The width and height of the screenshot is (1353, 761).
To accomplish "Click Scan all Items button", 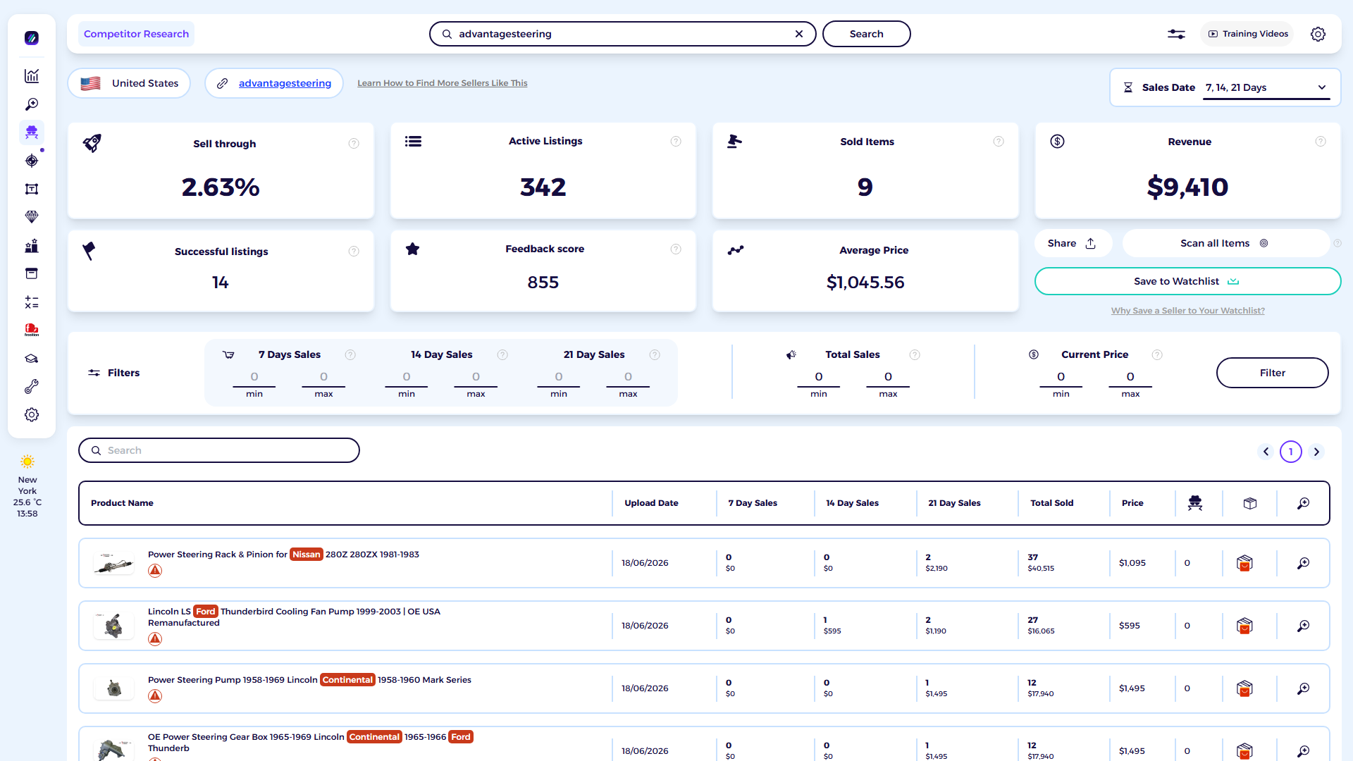I will pyautogui.click(x=1225, y=243).
